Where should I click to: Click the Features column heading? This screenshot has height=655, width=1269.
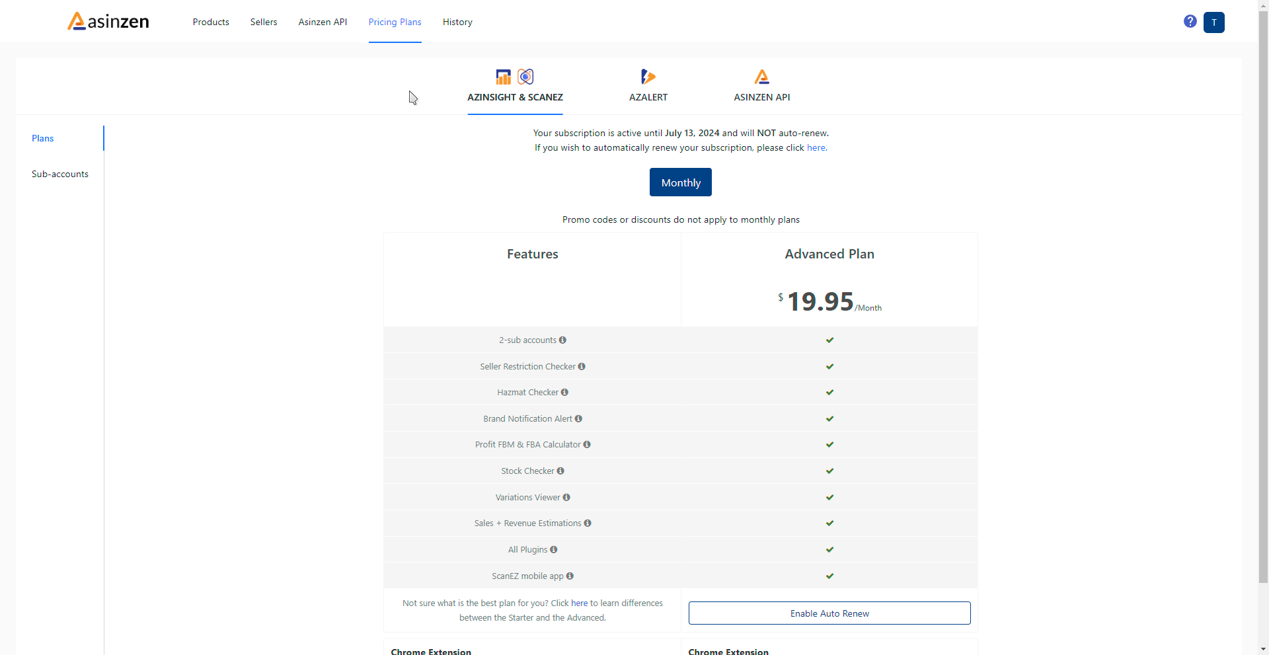coord(533,254)
